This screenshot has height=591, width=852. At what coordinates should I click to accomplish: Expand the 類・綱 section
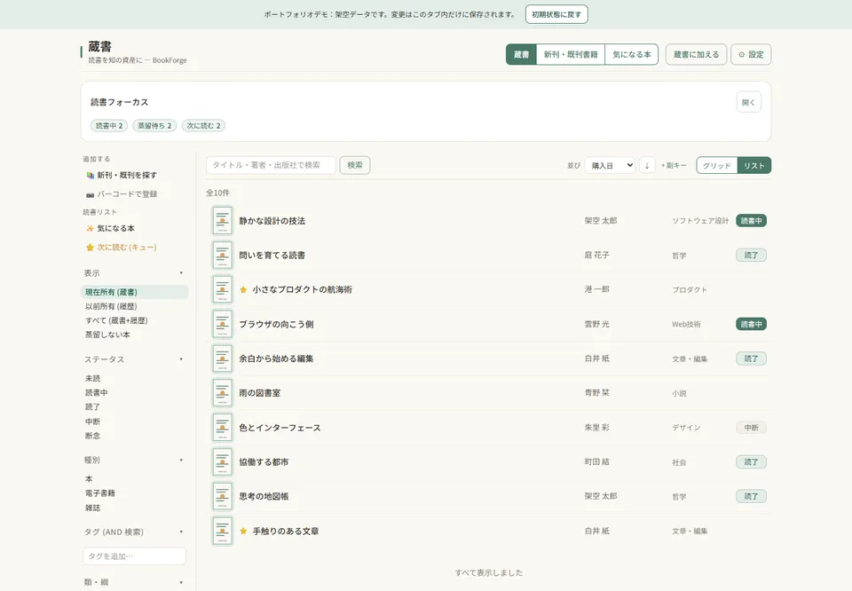click(x=134, y=582)
